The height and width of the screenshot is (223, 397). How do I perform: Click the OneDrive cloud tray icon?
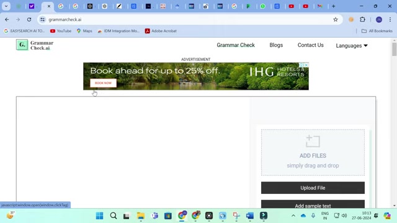coord(303,216)
